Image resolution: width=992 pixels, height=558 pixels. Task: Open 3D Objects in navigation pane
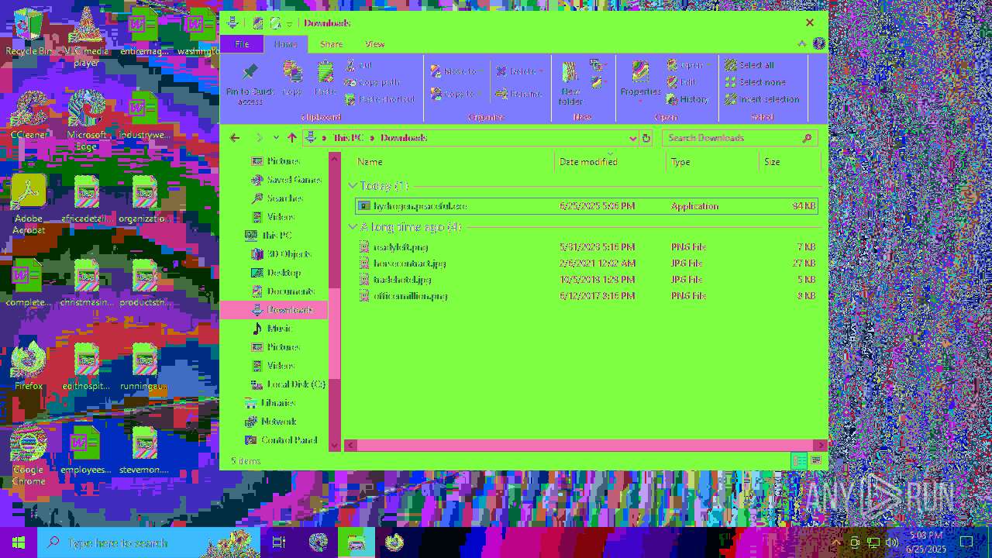click(281, 254)
